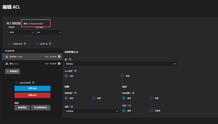
Task: Click the path text /mnt/poolx1/bak
Action: 36,24
